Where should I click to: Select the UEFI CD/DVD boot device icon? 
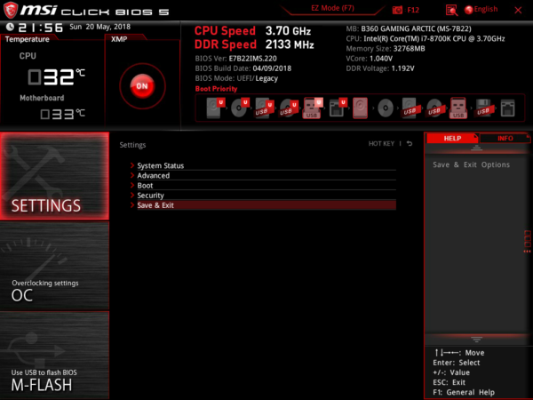240,108
